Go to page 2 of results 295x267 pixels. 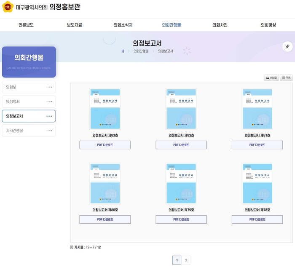(x=186, y=260)
